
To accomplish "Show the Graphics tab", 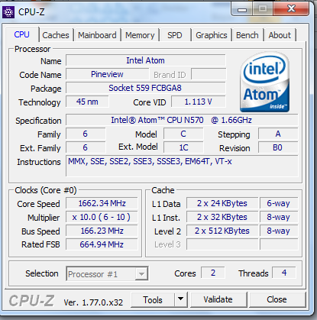I will point(212,35).
